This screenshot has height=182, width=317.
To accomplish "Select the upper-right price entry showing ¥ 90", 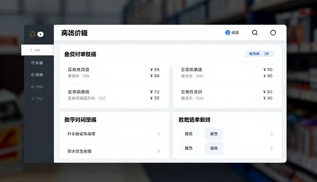I will tap(227, 73).
